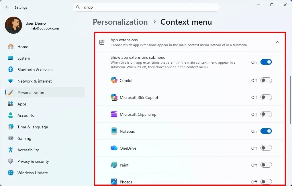The image size is (292, 186).
Task: Click the Privacy shield icon
Action: pyautogui.click(x=11, y=161)
